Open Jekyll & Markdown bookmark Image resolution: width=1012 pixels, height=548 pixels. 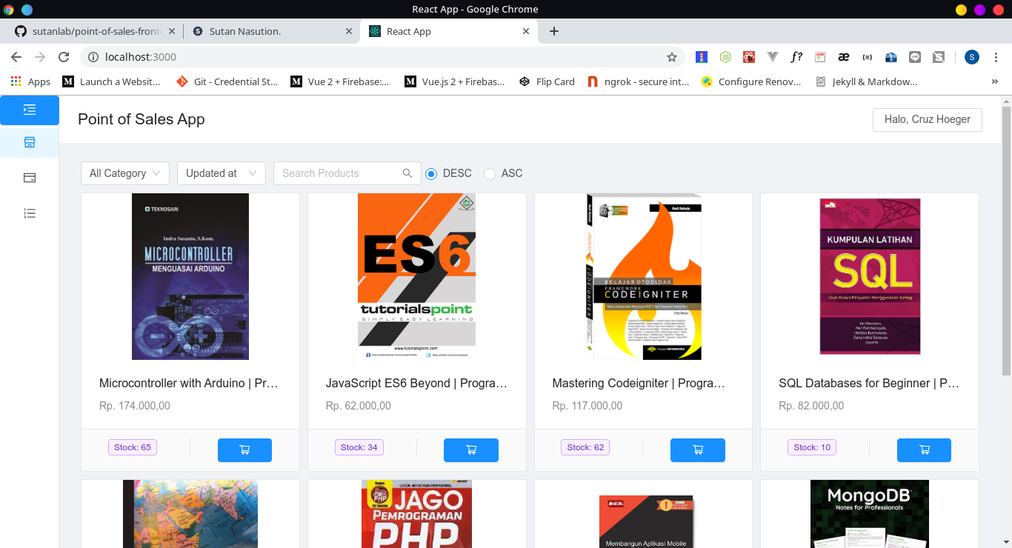pos(867,81)
